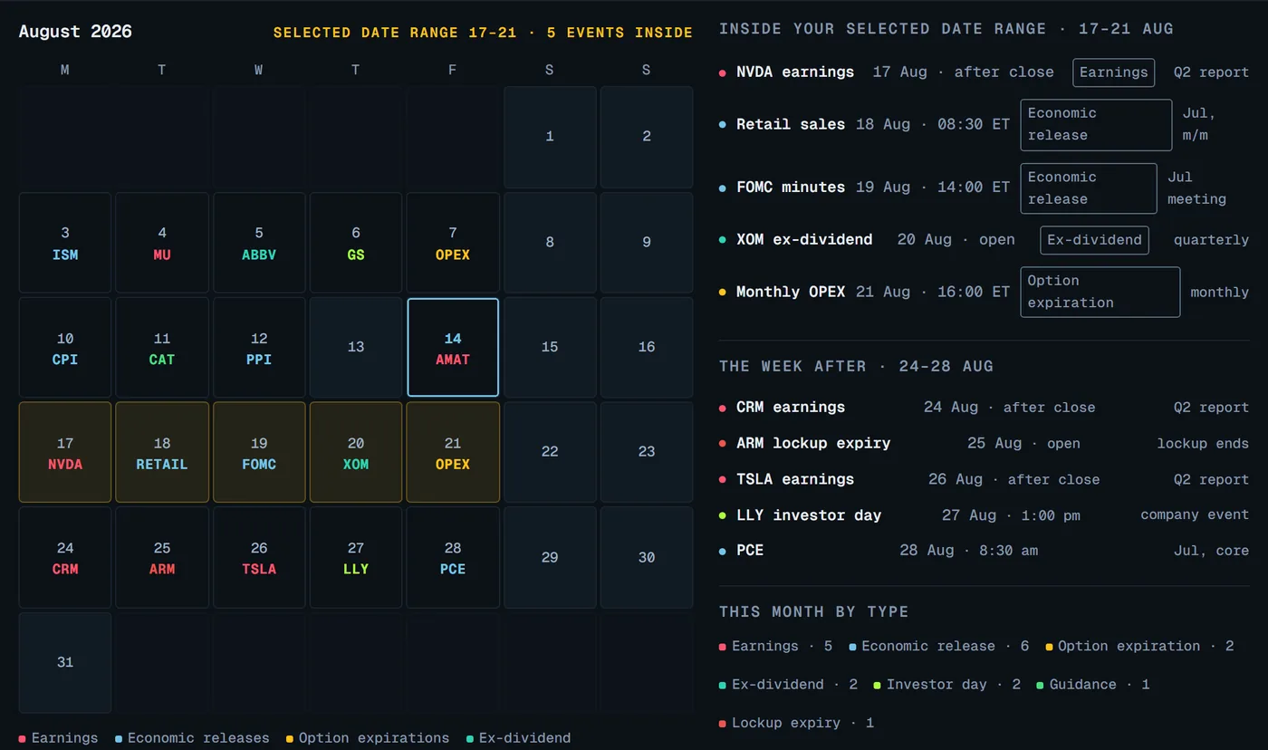Open August 18 RETAIL day cell

click(162, 452)
